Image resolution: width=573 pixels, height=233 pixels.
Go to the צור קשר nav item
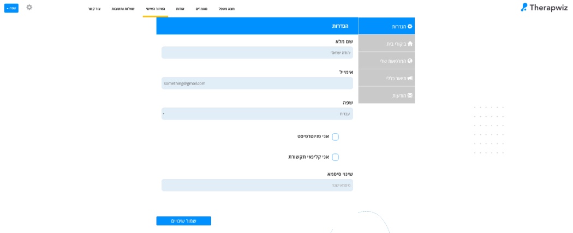[x=94, y=8]
